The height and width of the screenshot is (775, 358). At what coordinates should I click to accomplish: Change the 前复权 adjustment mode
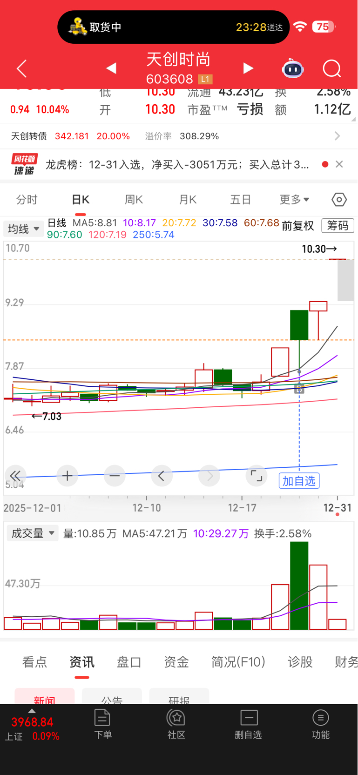point(298,226)
